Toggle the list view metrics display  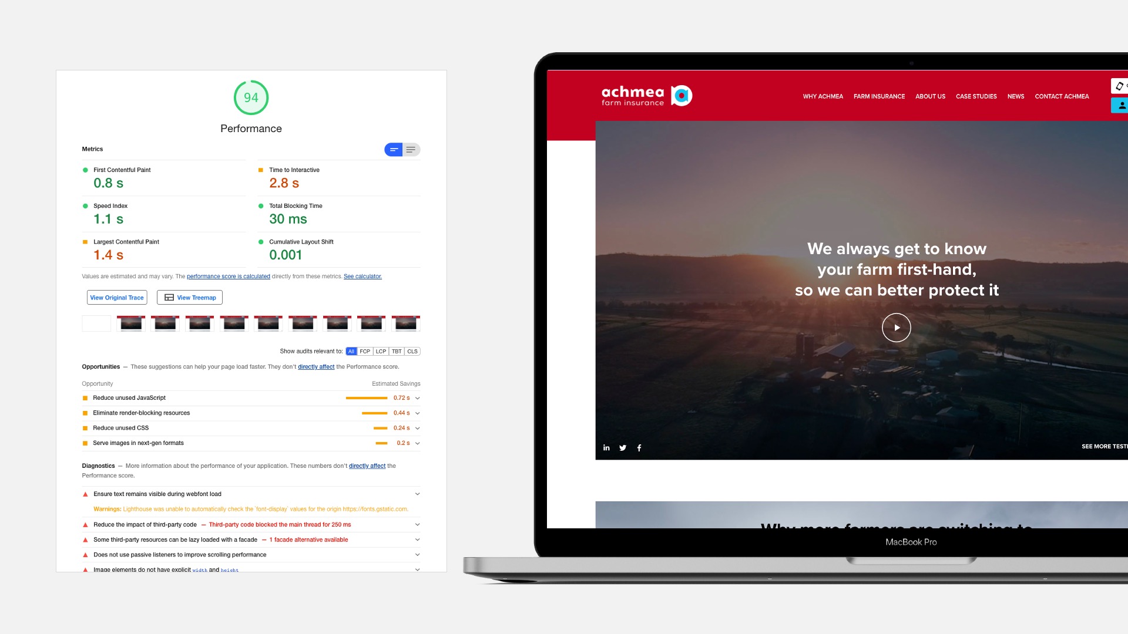click(x=411, y=150)
